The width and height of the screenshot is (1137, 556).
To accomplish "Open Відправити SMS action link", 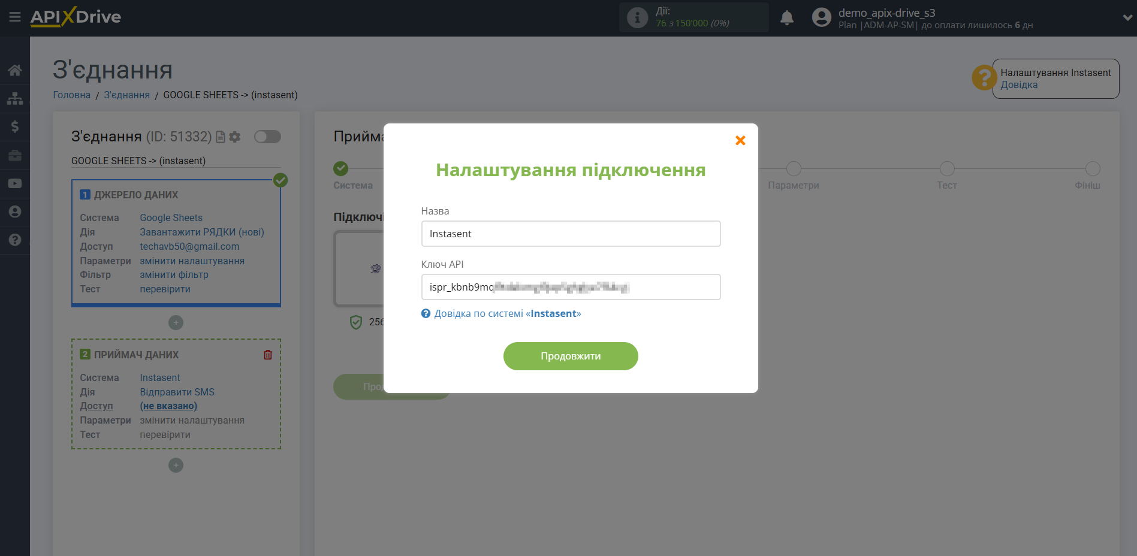I will tap(177, 392).
